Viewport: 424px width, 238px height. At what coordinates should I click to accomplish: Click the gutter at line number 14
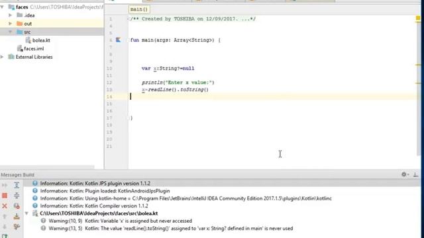click(x=109, y=97)
